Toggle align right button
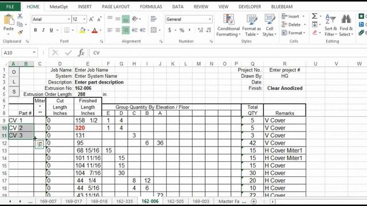 pyautogui.click(x=126, y=30)
